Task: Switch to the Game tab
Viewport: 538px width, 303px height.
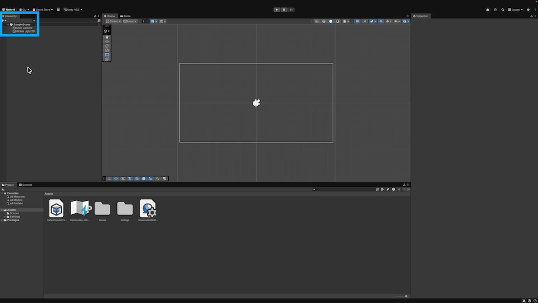Action: [x=125, y=16]
